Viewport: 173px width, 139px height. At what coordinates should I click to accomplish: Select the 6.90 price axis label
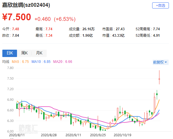[10, 100]
